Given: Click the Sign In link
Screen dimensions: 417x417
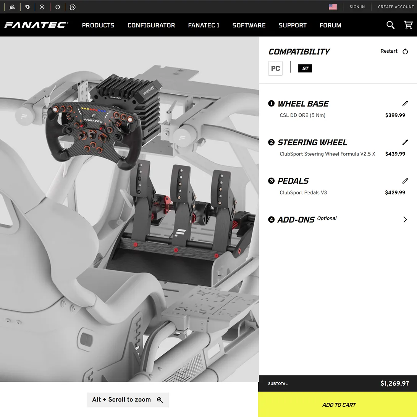Looking at the screenshot, I should (x=357, y=7).
